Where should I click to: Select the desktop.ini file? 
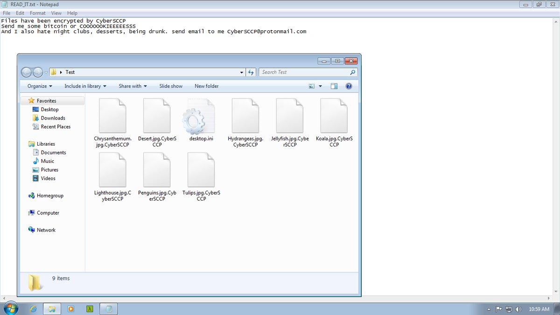[201, 120]
